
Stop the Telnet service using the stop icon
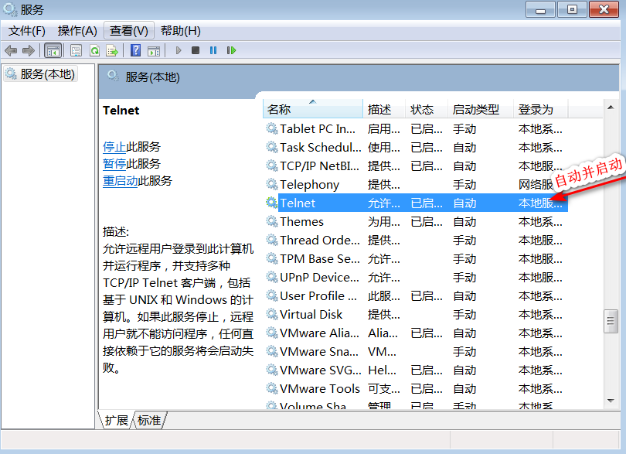tap(196, 49)
